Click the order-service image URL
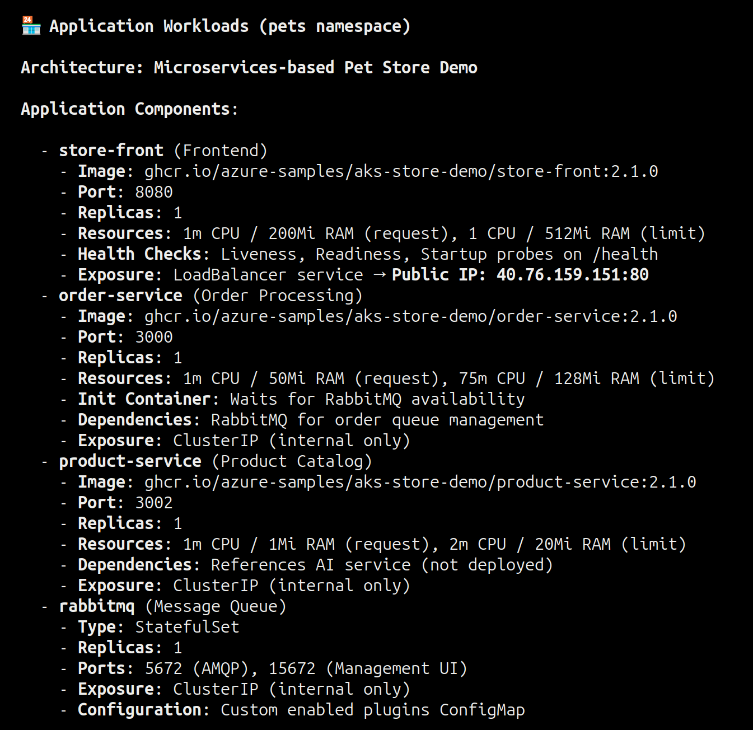Image resolution: width=753 pixels, height=730 pixels. (x=410, y=316)
